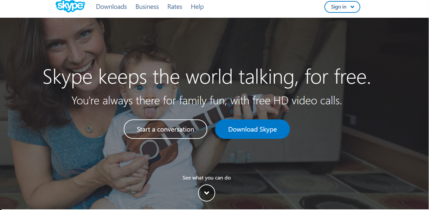This screenshot has height=210, width=429.
Task: Click the Start a conversation button
Action: click(165, 129)
